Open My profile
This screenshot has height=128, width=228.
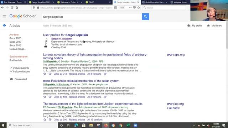click(195, 26)
